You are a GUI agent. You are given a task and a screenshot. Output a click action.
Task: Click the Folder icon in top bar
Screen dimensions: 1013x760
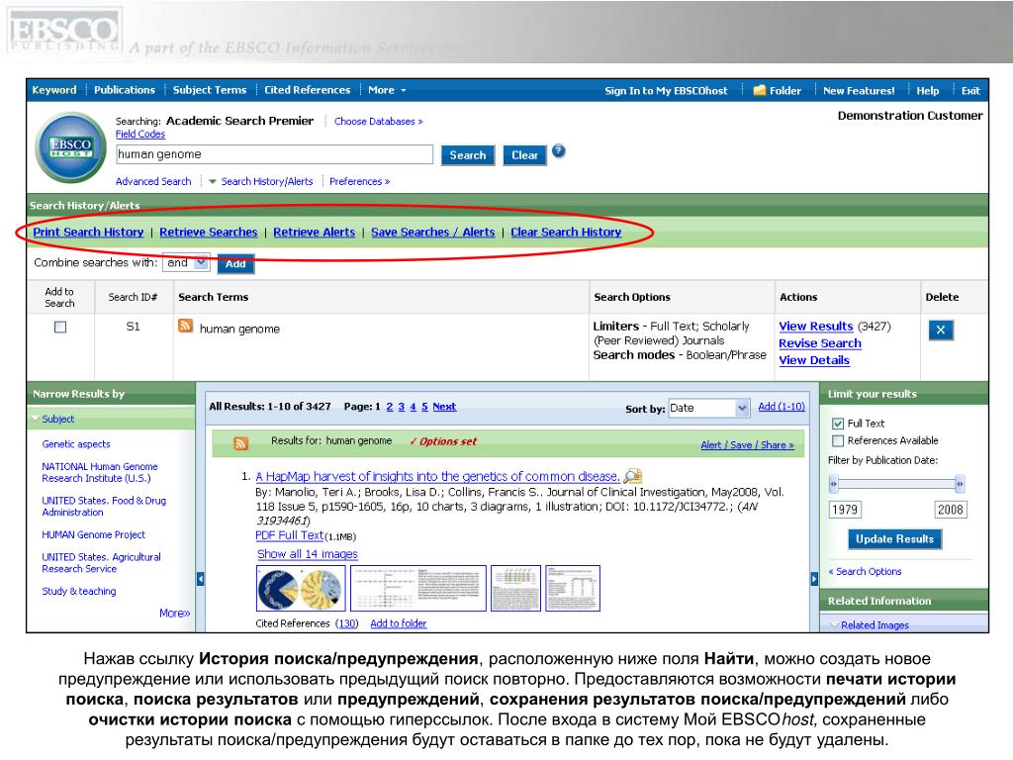[x=760, y=90]
